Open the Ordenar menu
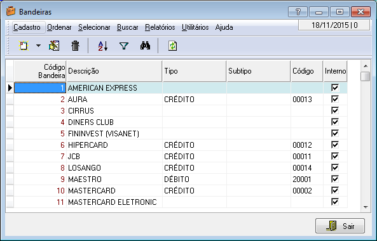377x241 pixels. pyautogui.click(x=59, y=27)
